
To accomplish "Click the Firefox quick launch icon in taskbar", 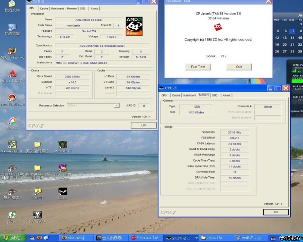I will tap(39, 238).
